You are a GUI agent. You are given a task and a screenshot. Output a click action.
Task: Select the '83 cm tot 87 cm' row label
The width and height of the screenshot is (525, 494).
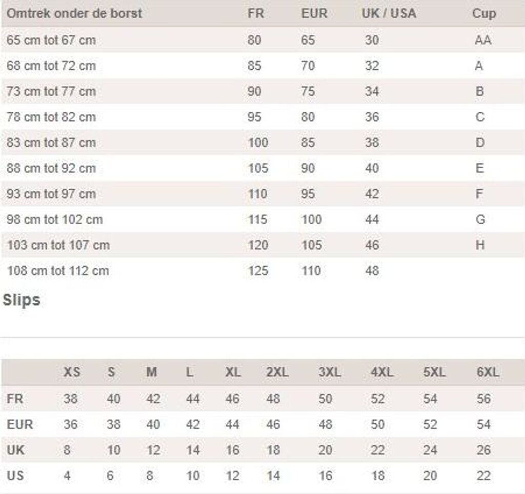[51, 143]
